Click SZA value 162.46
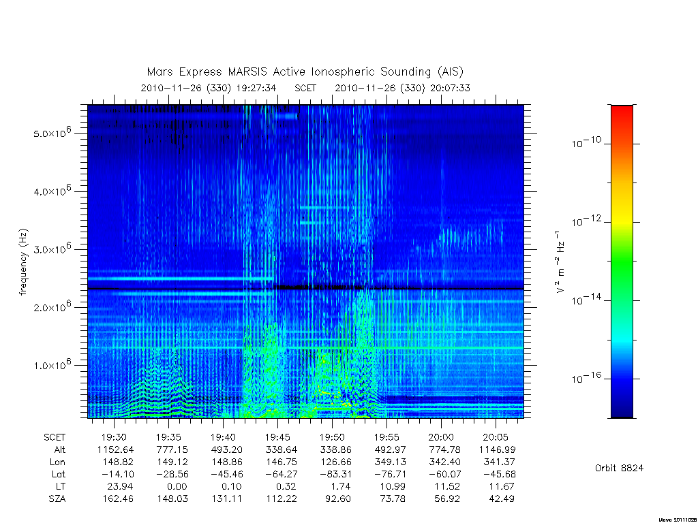 tap(118, 499)
